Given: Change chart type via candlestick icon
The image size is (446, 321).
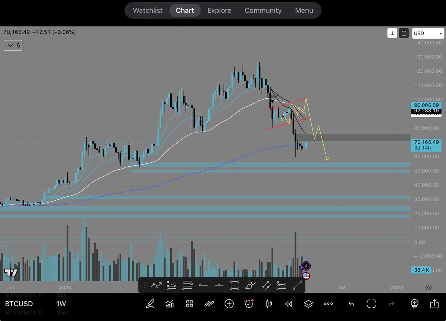Looking at the screenshot, I should coord(269,304).
